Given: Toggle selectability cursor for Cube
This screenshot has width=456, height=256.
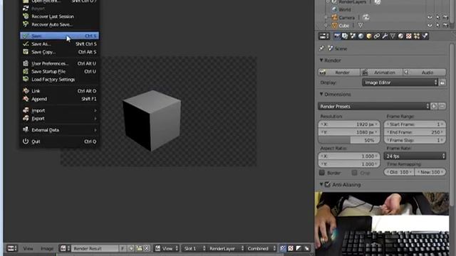Looking at the screenshot, I should click(437, 26).
